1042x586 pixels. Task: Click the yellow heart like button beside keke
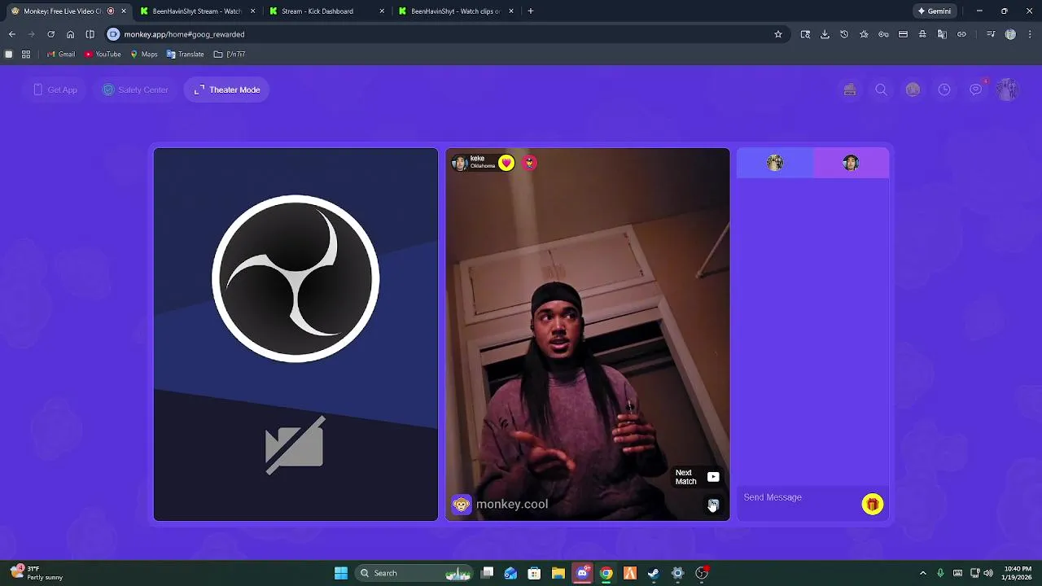click(x=506, y=163)
